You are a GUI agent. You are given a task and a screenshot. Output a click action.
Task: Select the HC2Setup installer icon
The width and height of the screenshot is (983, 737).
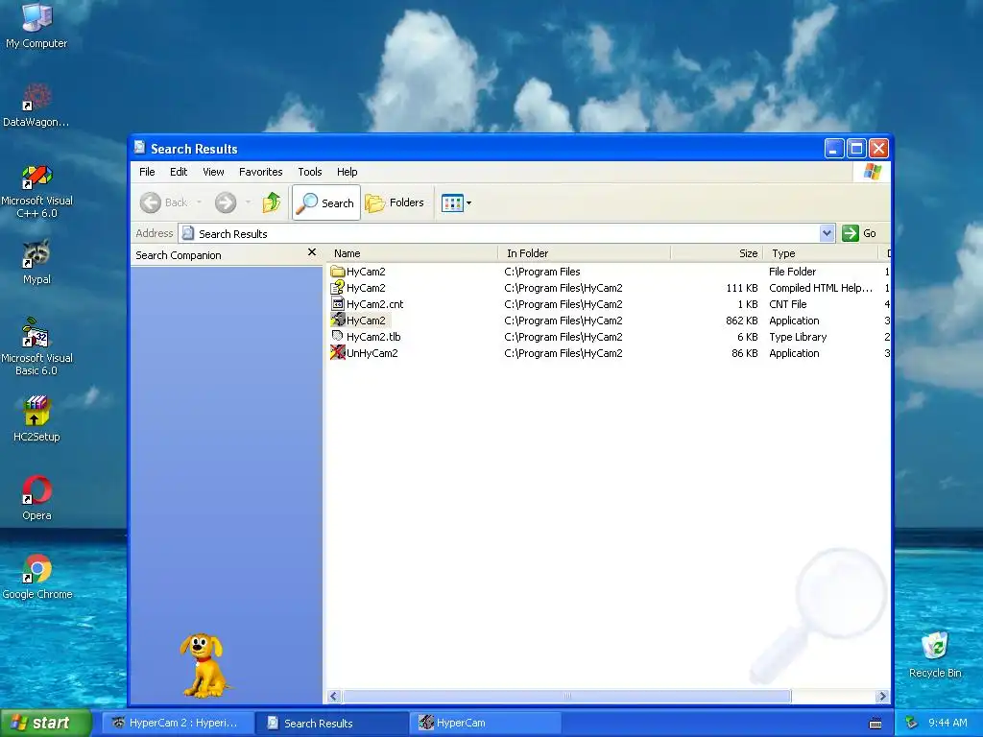(x=36, y=418)
